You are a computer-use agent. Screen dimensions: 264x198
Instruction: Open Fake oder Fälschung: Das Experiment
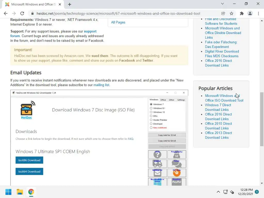point(221,44)
